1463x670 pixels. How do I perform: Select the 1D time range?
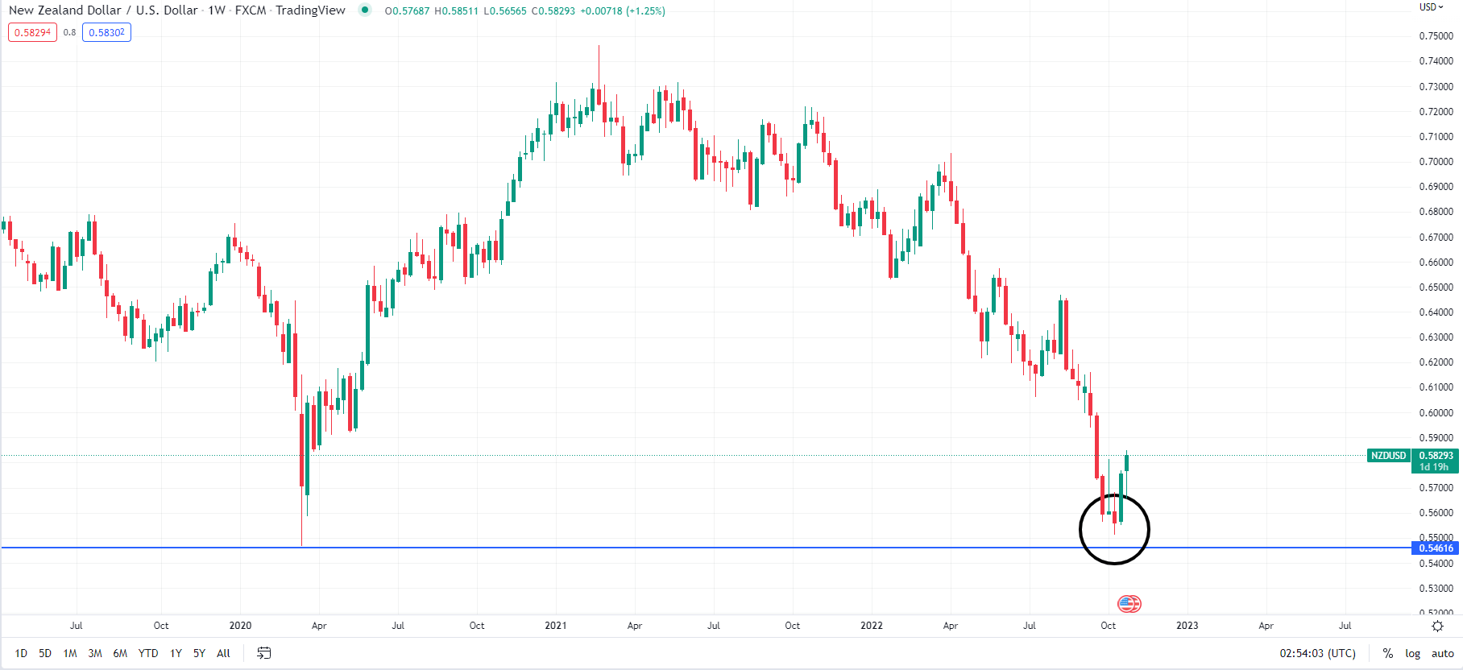tap(21, 653)
